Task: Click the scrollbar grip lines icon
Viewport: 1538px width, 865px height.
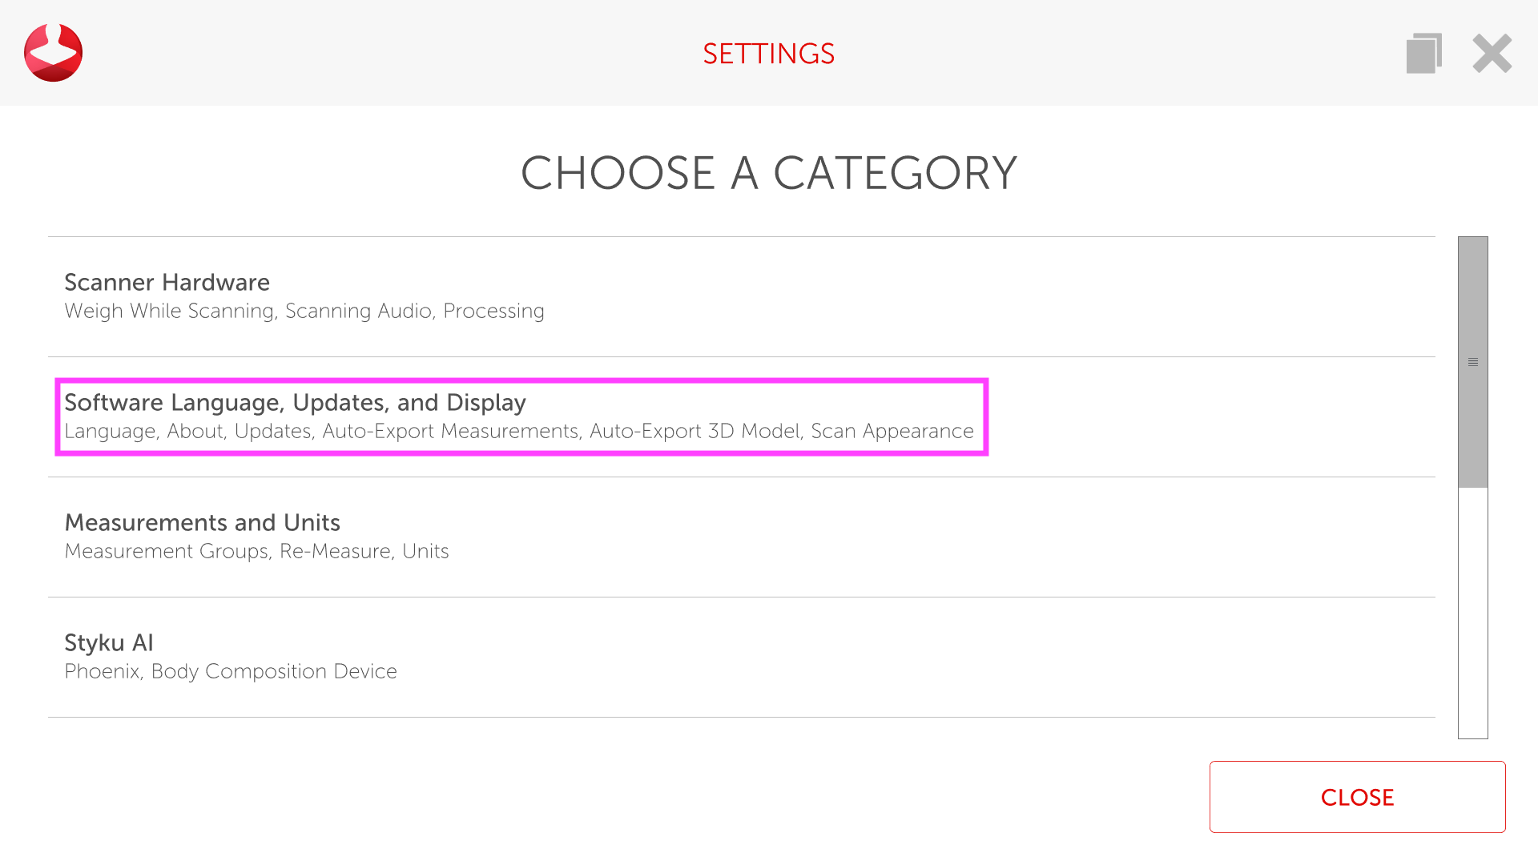Action: pyautogui.click(x=1472, y=362)
